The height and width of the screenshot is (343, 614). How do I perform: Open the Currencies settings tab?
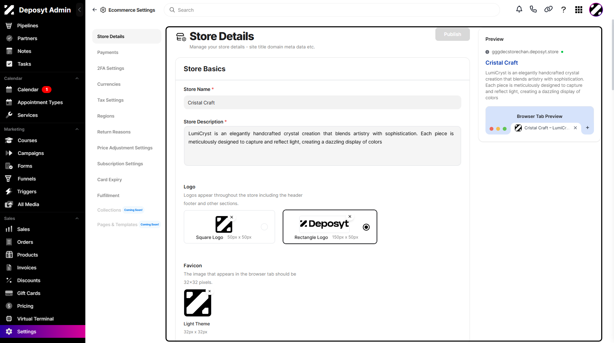tap(109, 84)
